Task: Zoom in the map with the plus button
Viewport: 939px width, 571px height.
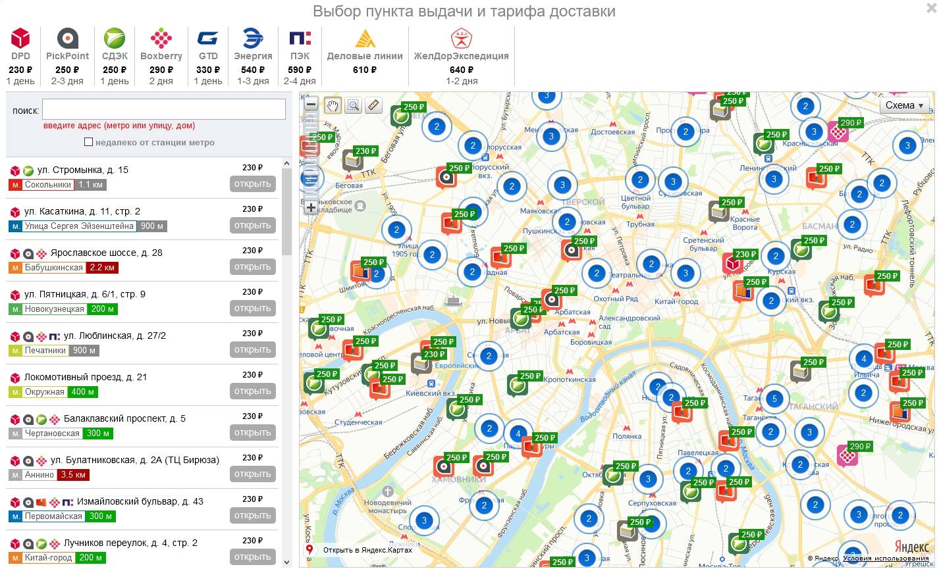Action: click(x=311, y=207)
